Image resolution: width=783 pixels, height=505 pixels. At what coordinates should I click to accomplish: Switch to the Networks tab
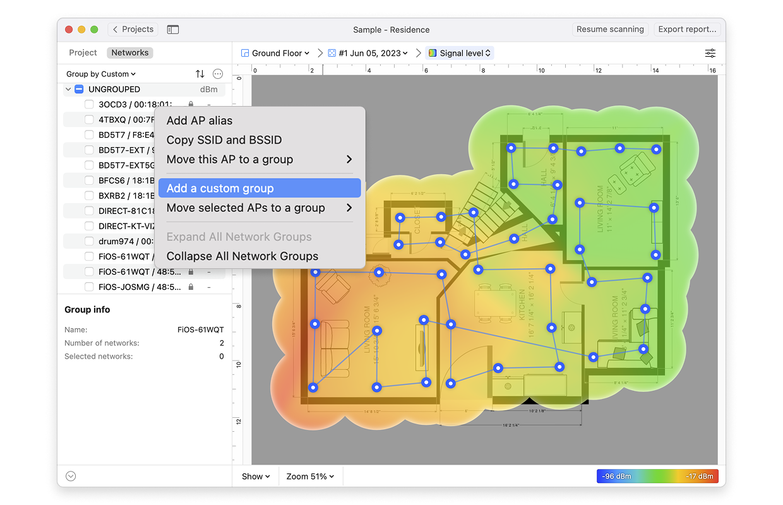pyautogui.click(x=130, y=53)
